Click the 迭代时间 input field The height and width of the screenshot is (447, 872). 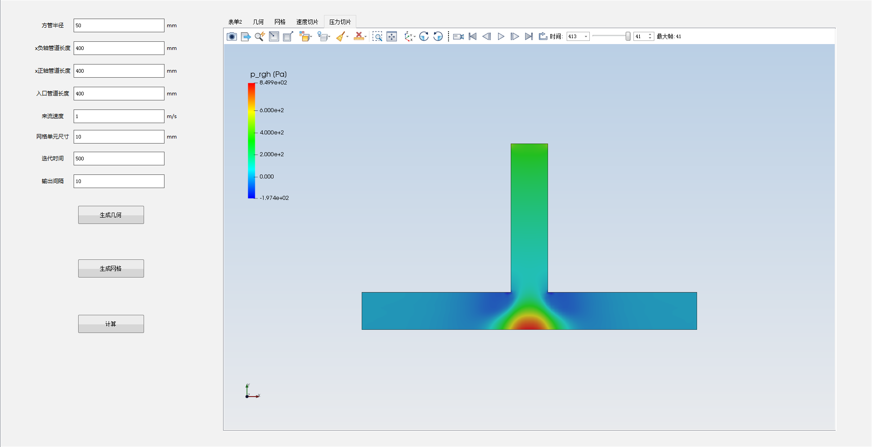point(119,159)
